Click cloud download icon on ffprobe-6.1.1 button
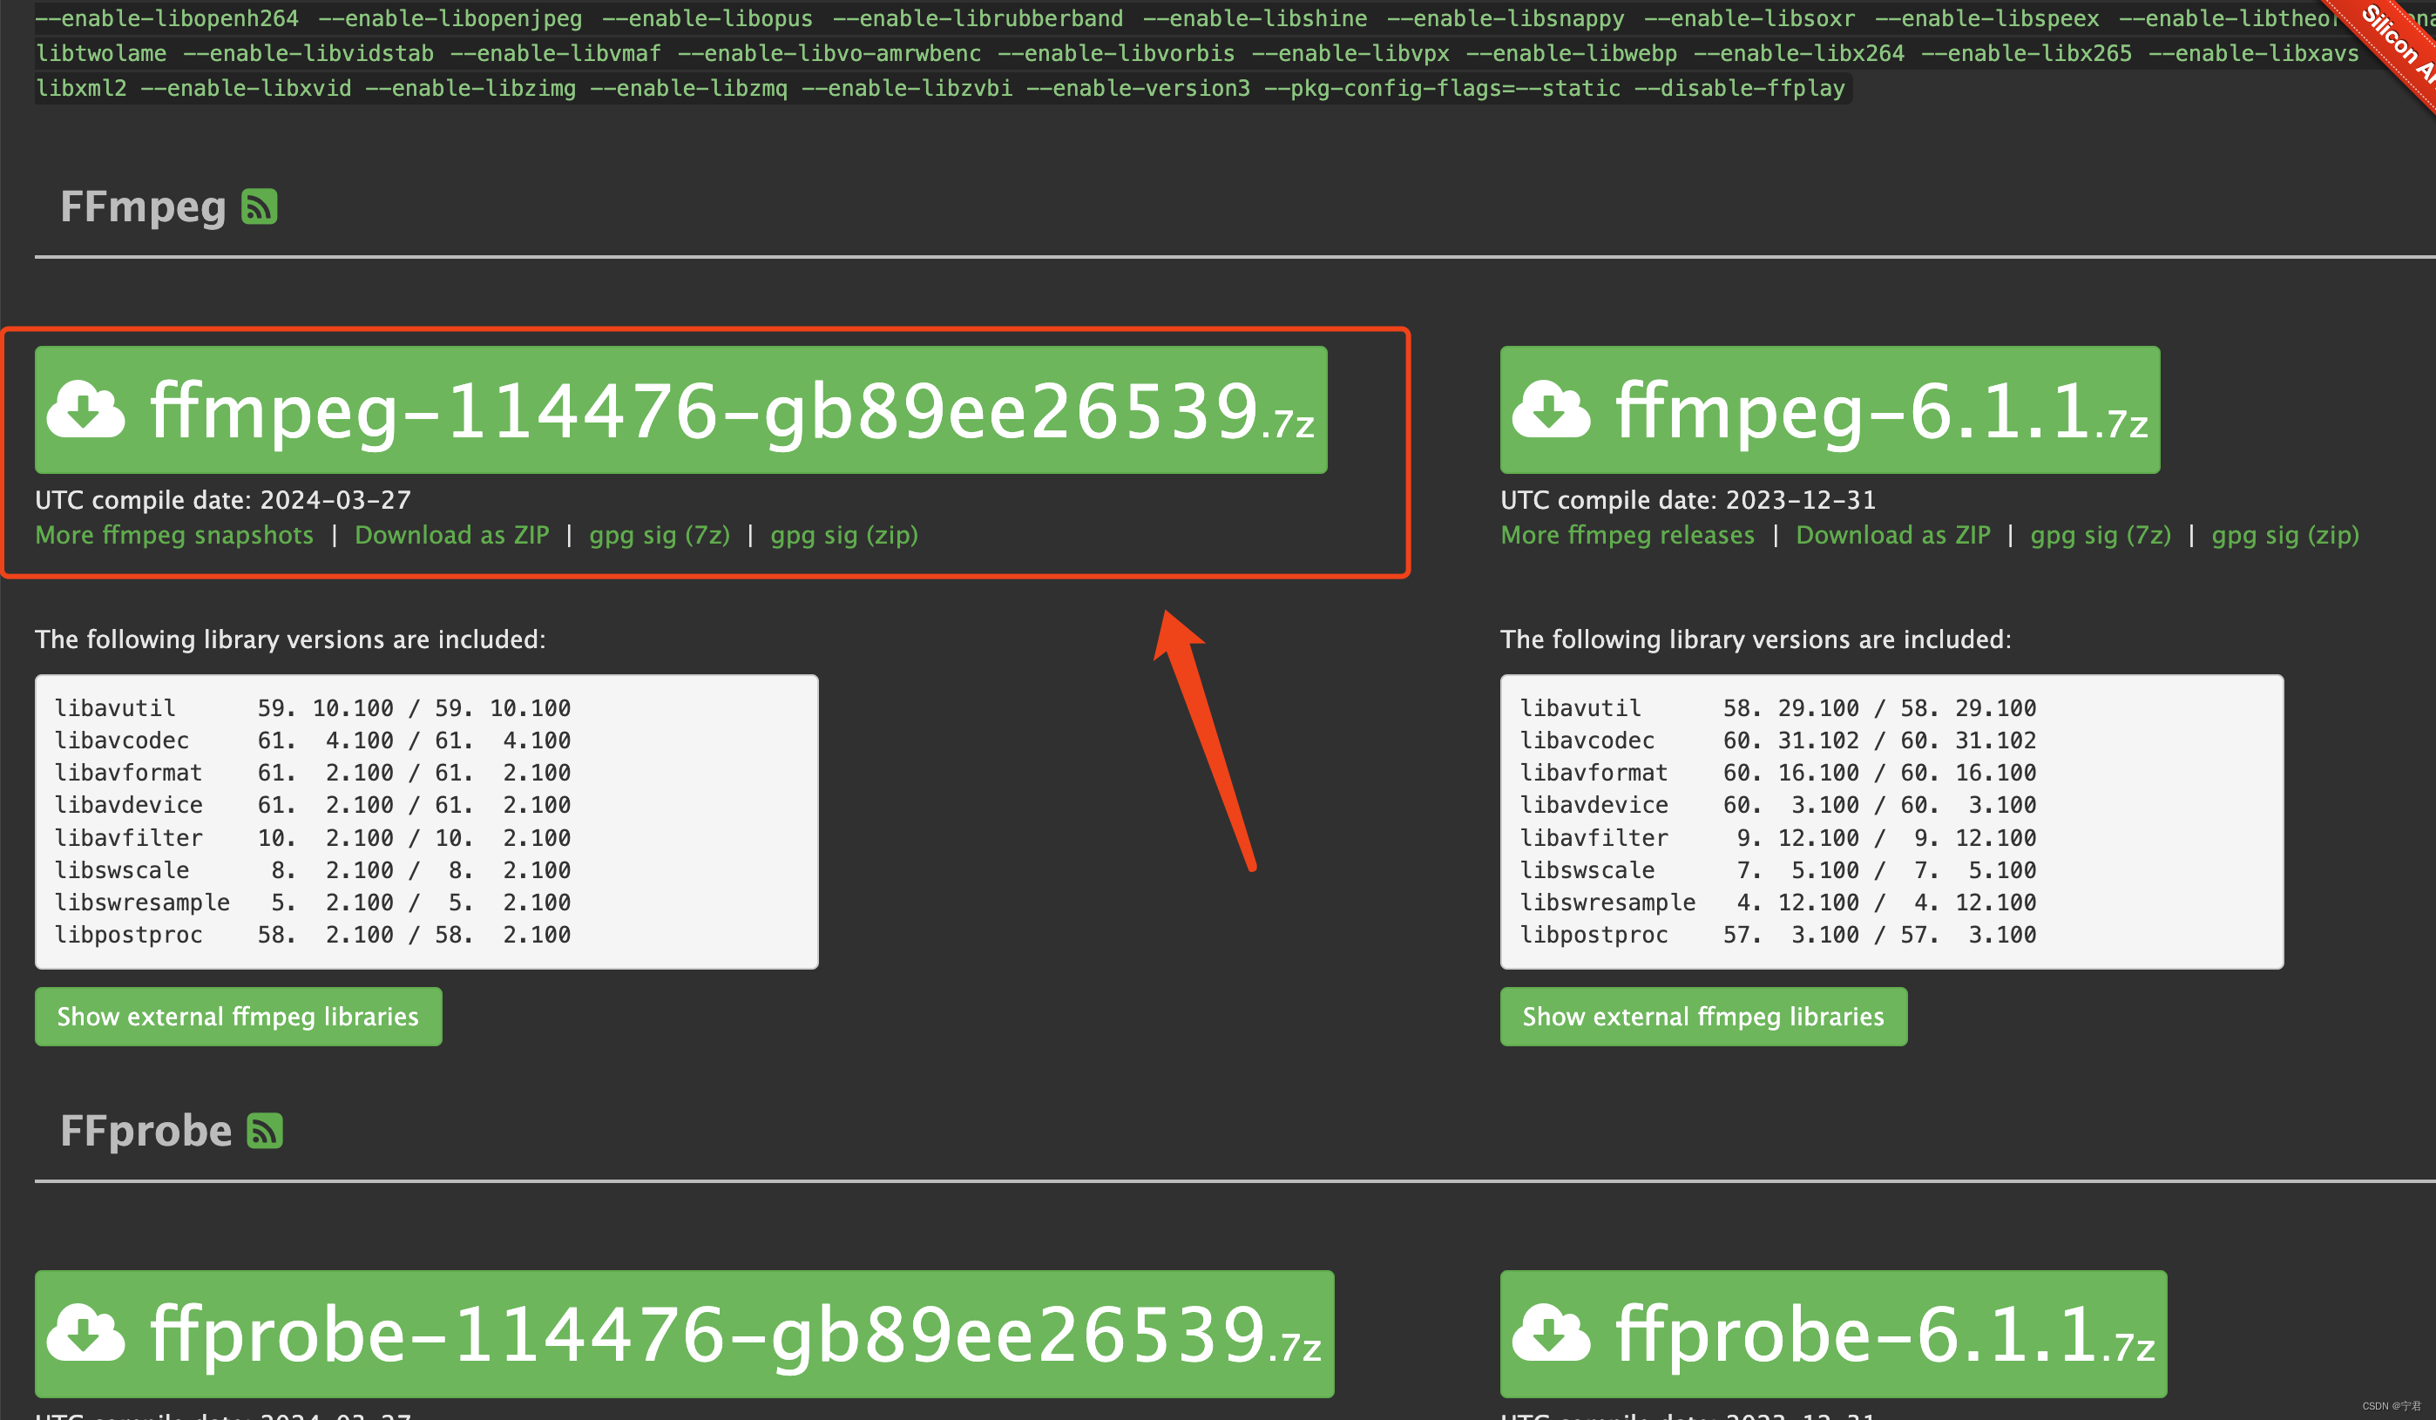 click(1551, 1334)
